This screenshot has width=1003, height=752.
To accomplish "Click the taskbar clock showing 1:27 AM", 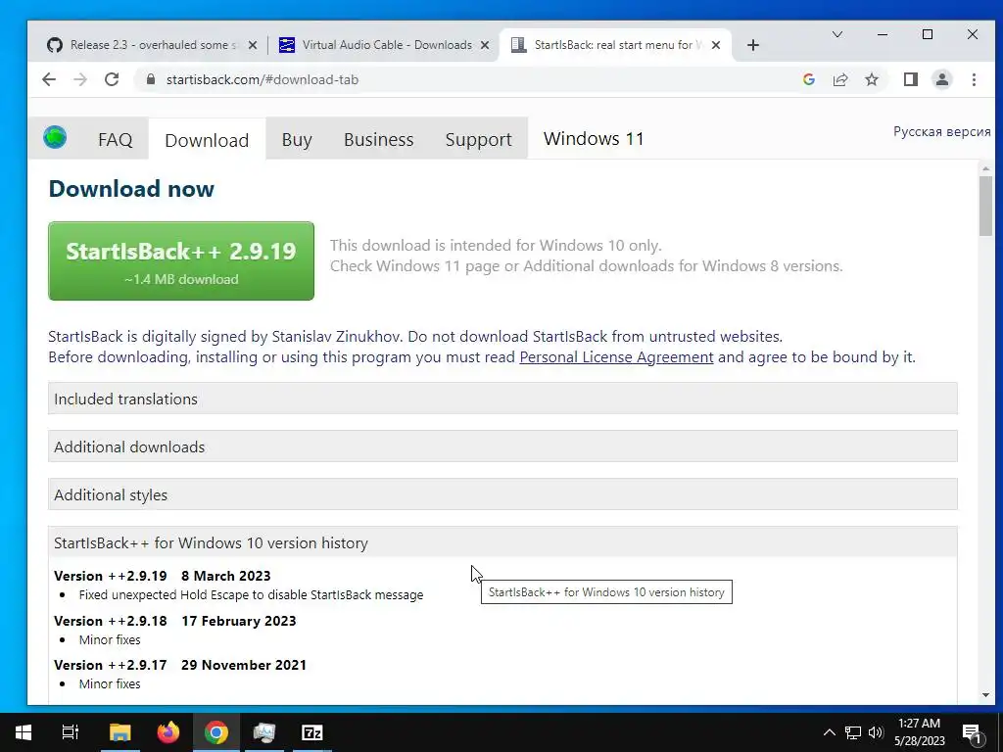I will point(919,732).
